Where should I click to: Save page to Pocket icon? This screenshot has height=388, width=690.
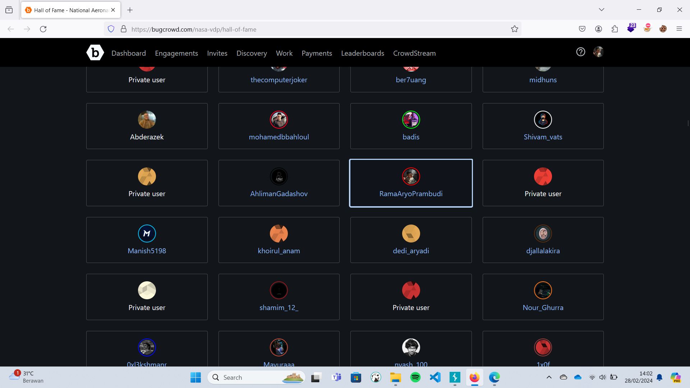582,29
